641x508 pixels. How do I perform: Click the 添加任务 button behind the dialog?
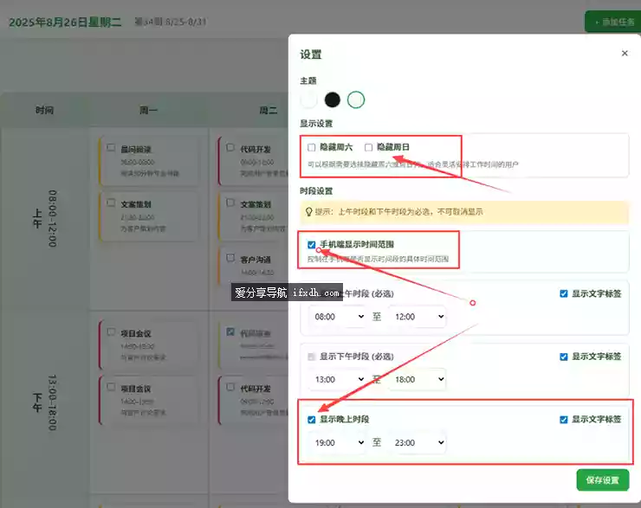[612, 22]
